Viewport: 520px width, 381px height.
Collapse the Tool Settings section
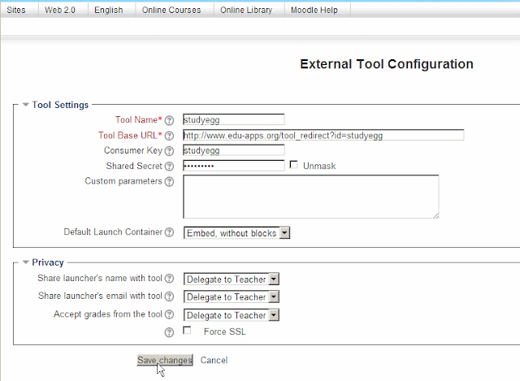[x=26, y=105]
